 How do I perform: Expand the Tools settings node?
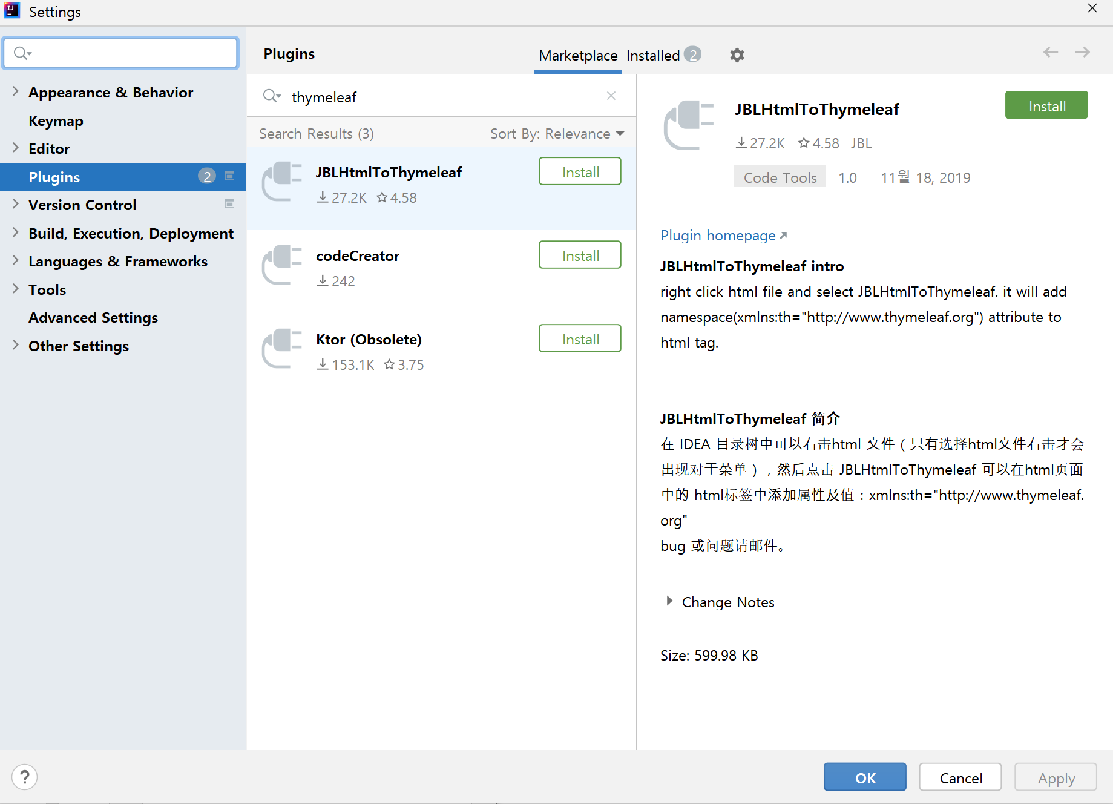16,289
